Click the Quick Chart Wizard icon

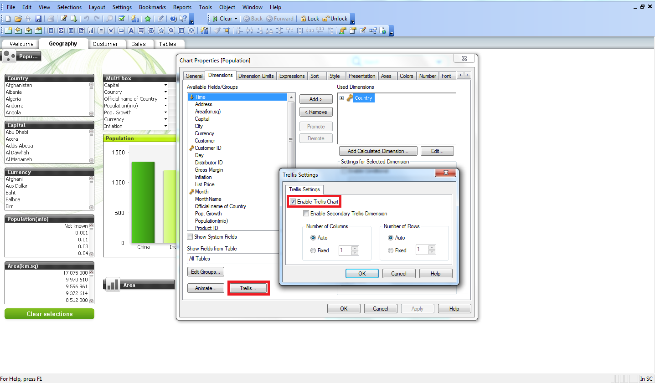[135, 19]
